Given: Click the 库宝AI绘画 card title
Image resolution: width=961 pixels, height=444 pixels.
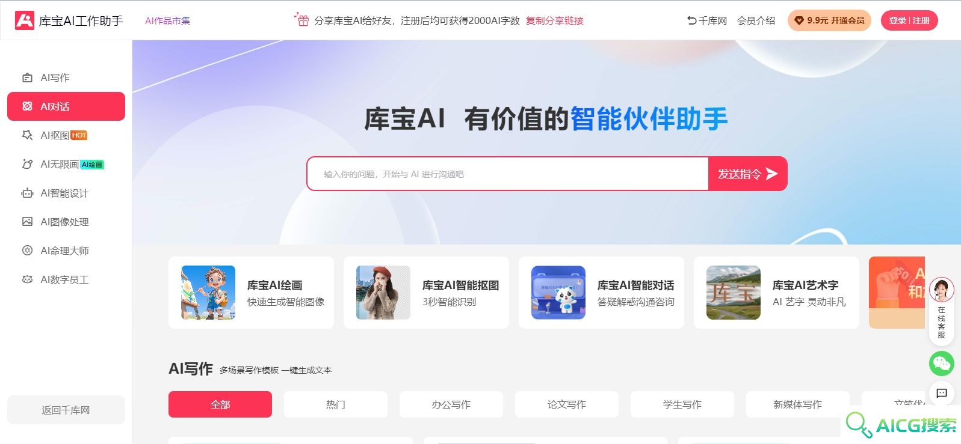Looking at the screenshot, I should point(275,285).
